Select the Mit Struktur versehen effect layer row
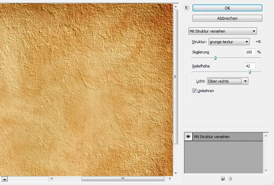 click(224, 137)
